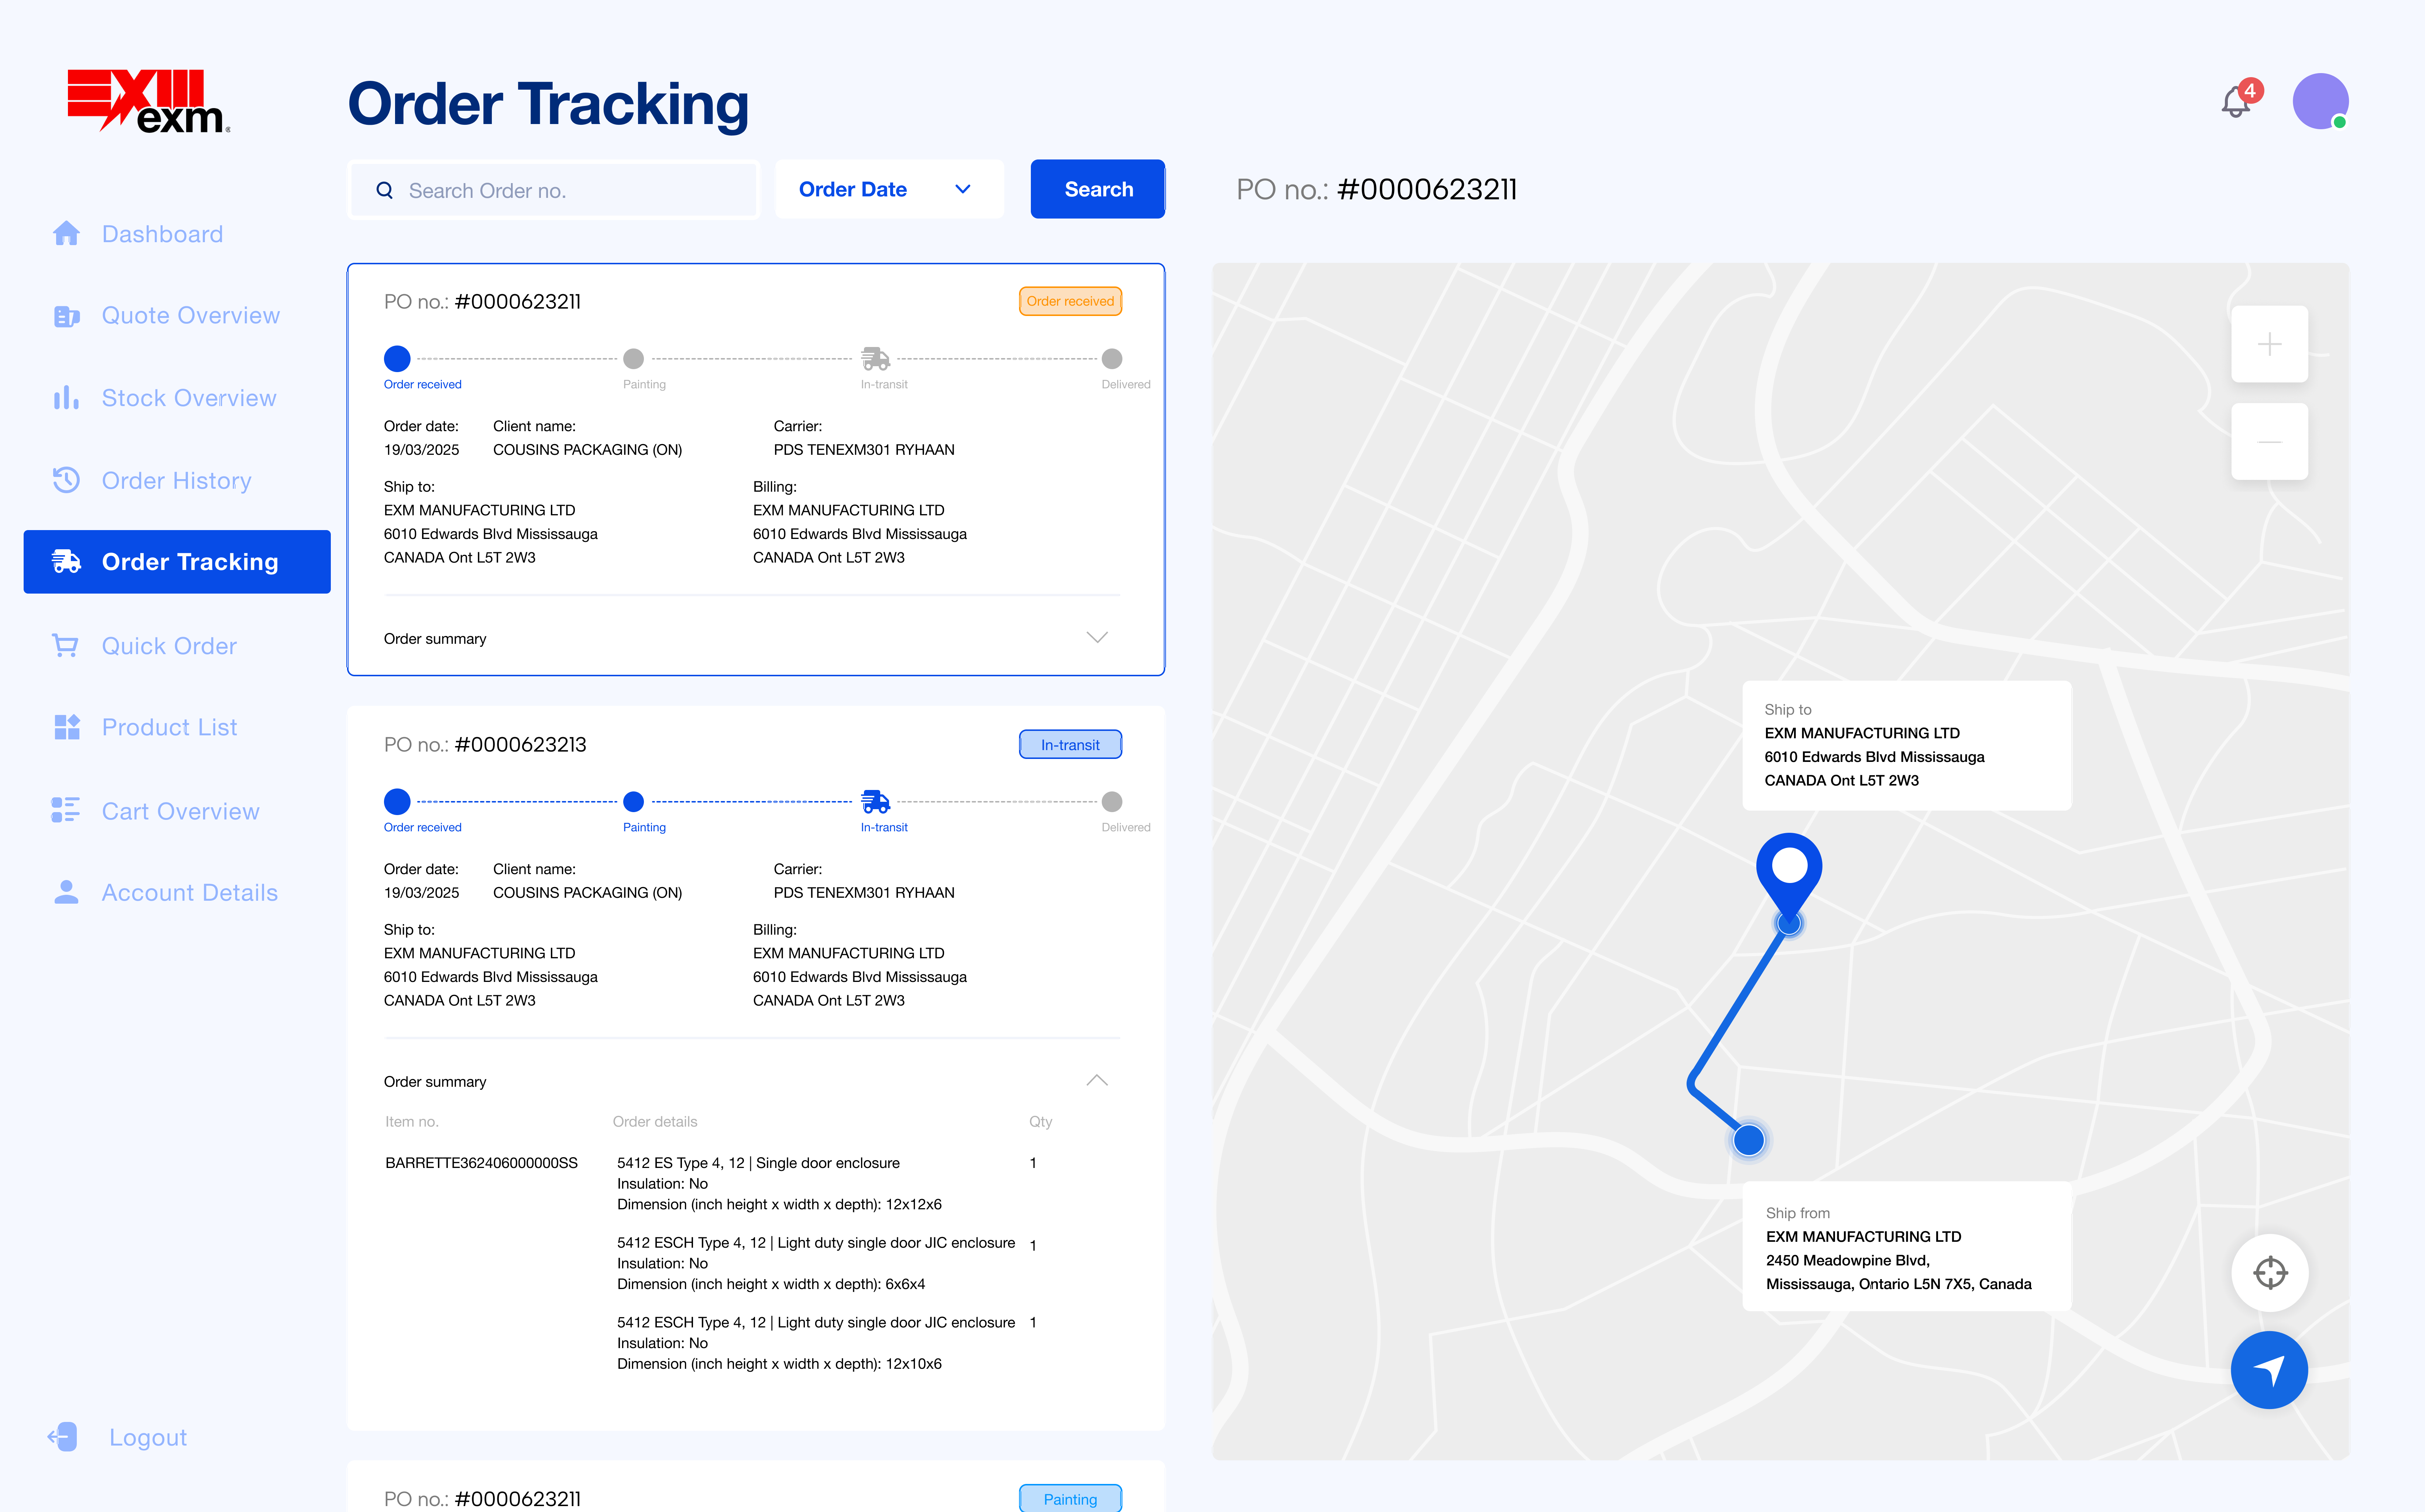Screen dimensions: 2425x1512
Task: Go to Dashboard
Action: pos(162,234)
